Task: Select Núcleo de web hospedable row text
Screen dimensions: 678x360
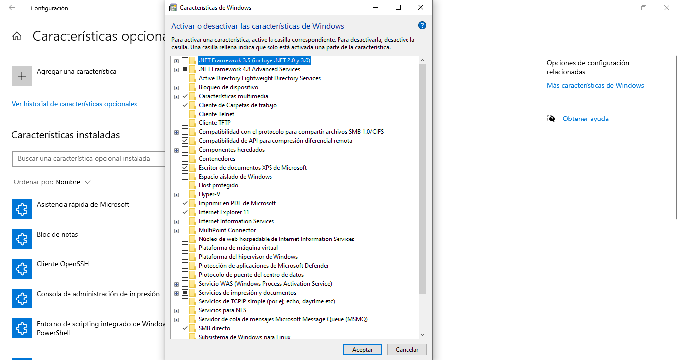Action: point(276,239)
